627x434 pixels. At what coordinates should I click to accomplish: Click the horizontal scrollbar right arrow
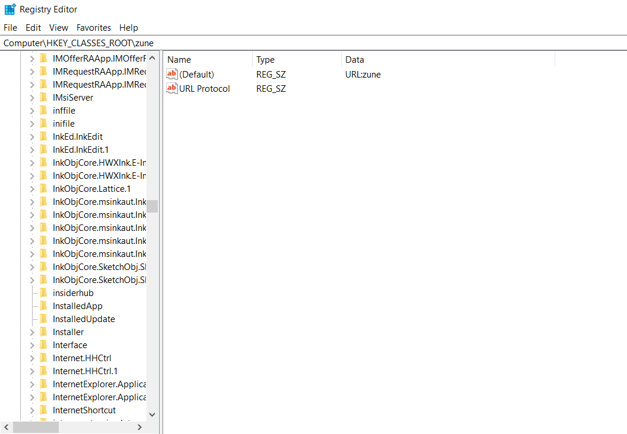click(139, 427)
